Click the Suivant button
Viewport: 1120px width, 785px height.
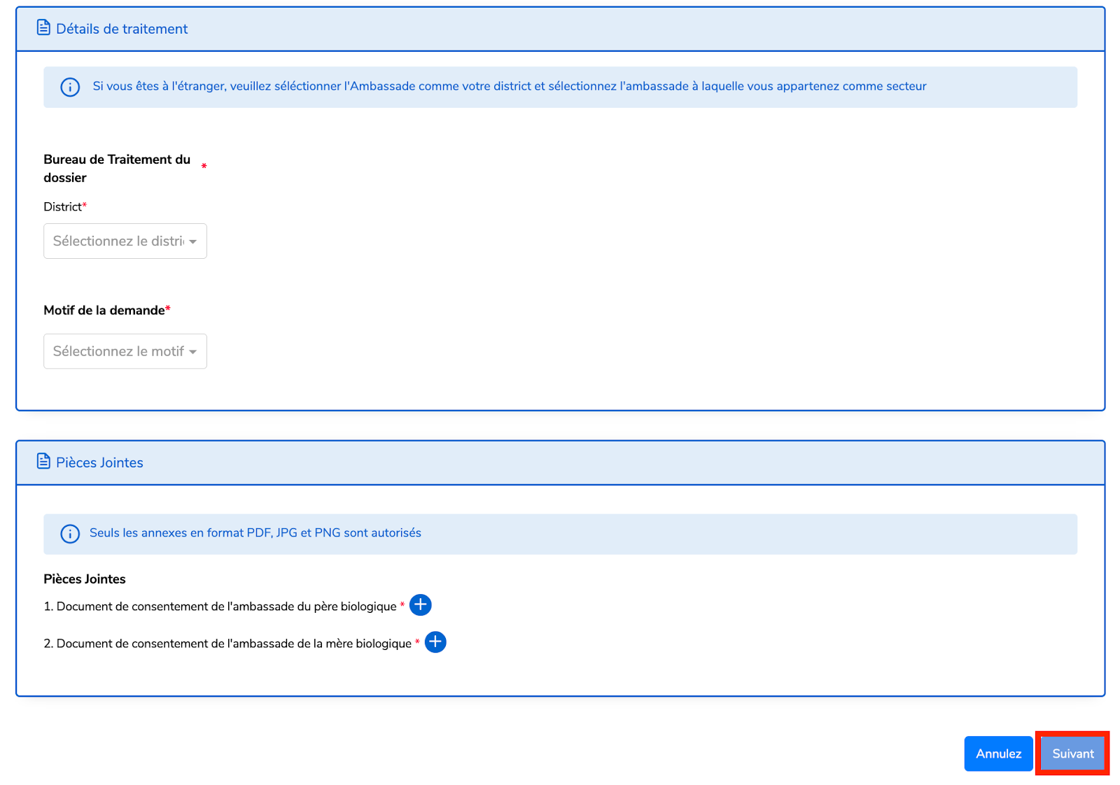click(x=1072, y=754)
